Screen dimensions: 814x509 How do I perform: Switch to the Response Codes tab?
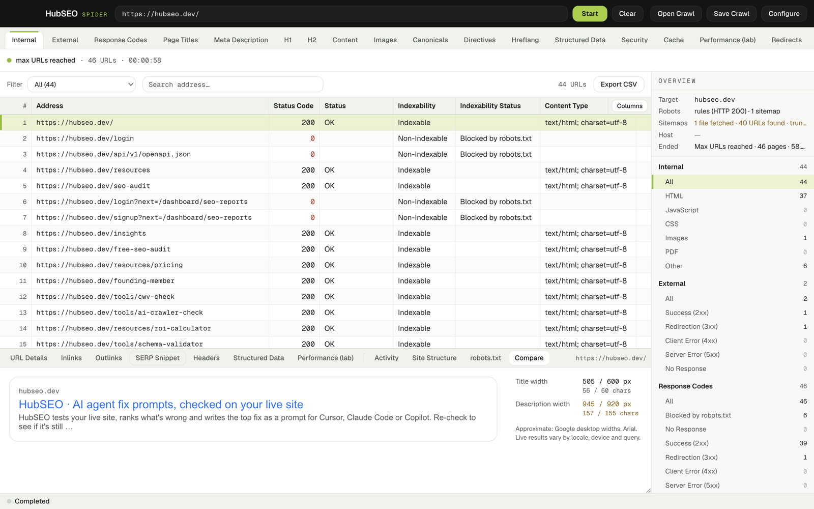click(x=121, y=40)
